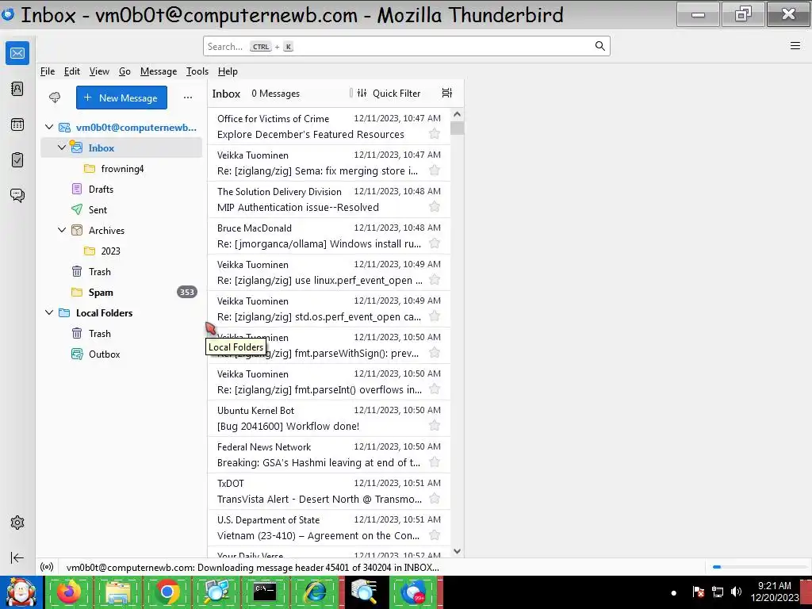The width and height of the screenshot is (812, 609).
Task: Click the New Message button
Action: (121, 98)
